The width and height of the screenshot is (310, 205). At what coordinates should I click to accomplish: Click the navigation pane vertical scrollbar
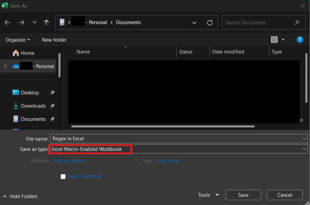point(59,65)
